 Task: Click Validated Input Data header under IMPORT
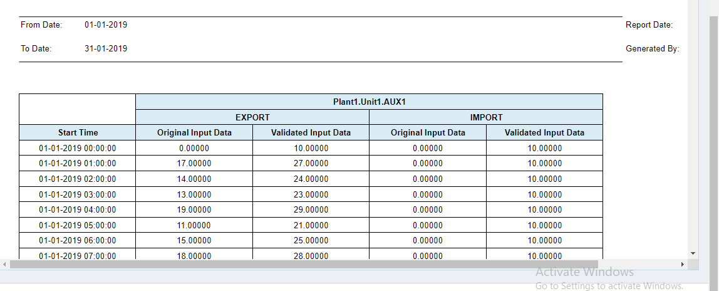(x=544, y=132)
